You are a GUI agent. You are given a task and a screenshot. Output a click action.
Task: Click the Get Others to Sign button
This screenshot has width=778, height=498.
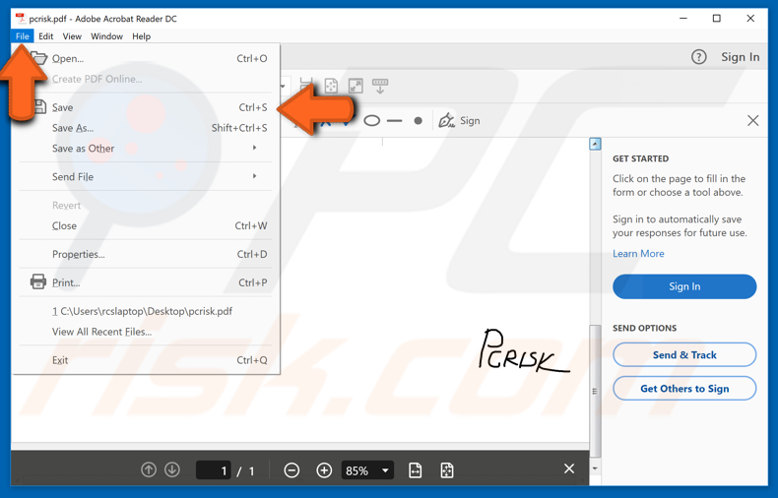click(x=684, y=389)
